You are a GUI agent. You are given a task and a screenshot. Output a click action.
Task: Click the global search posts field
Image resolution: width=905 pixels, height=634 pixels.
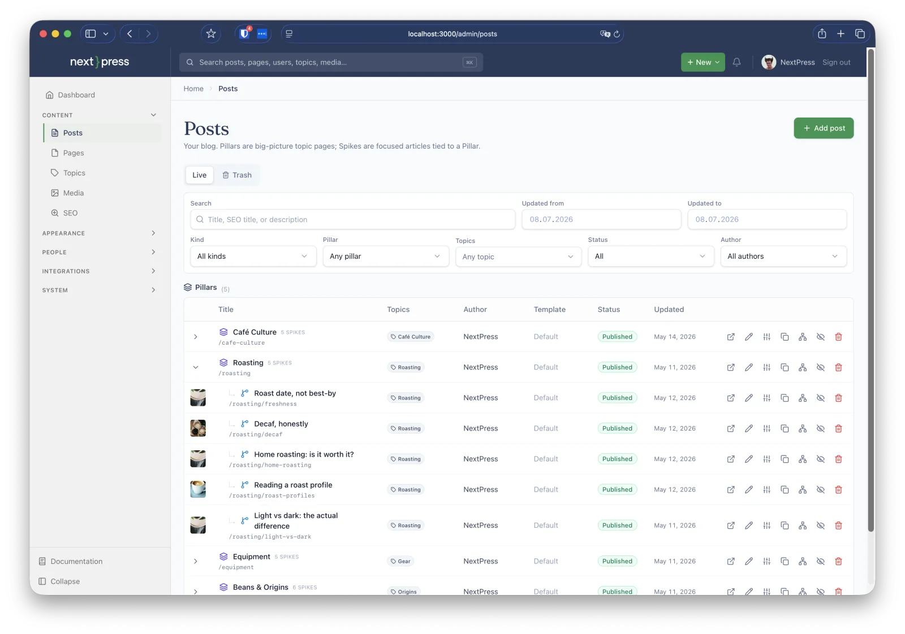click(331, 62)
